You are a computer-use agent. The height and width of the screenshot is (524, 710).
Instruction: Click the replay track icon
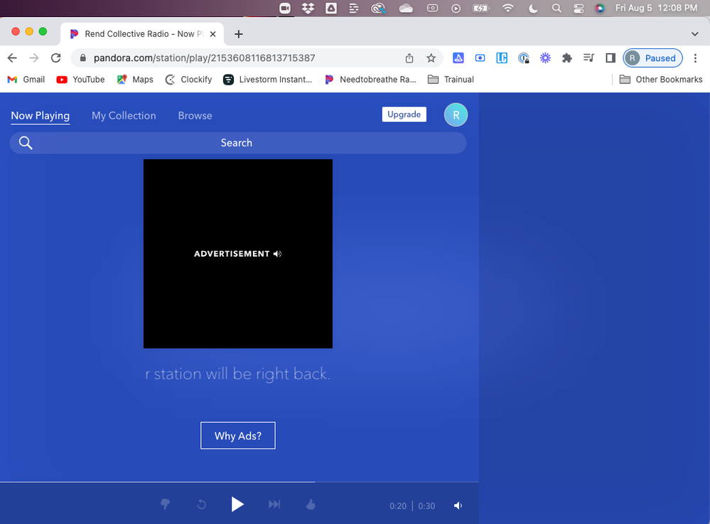coord(202,504)
